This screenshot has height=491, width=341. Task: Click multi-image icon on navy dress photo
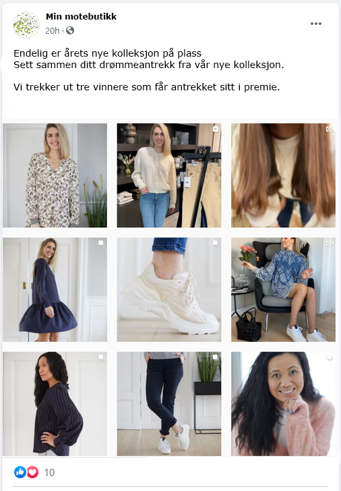(x=101, y=243)
